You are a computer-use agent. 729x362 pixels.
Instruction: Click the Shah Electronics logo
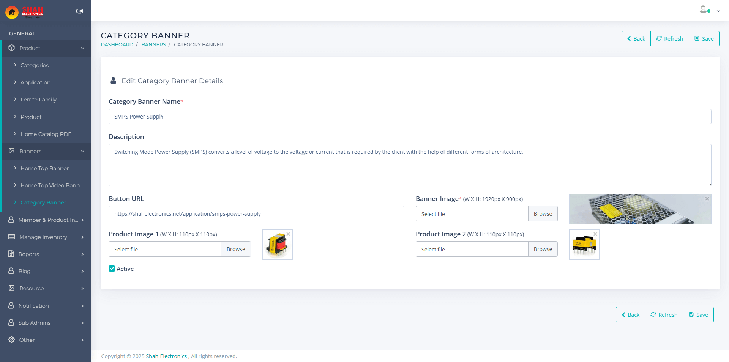tap(25, 12)
